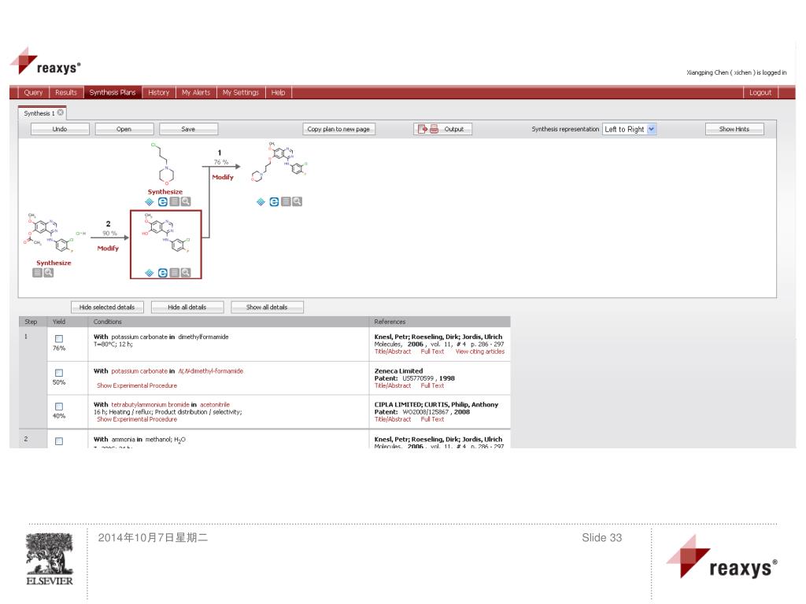
Task: Click the Logout link
Action: 760,93
